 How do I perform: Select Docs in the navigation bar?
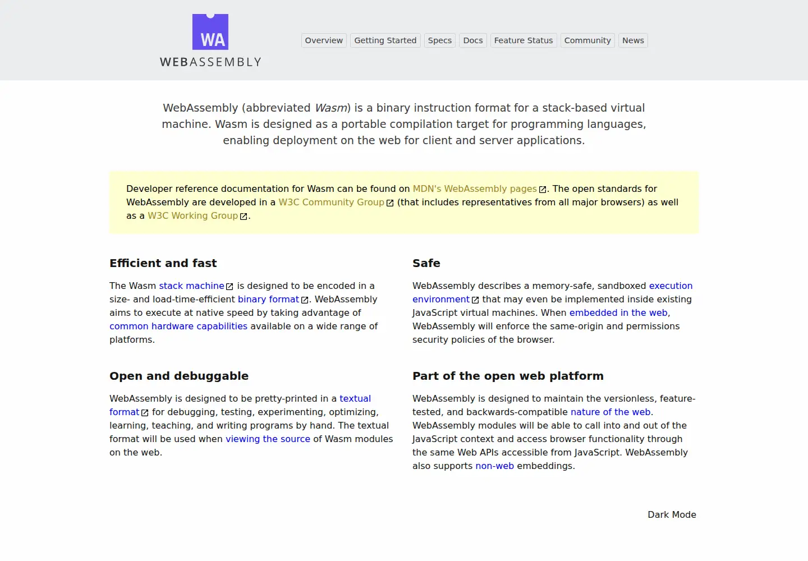(473, 40)
